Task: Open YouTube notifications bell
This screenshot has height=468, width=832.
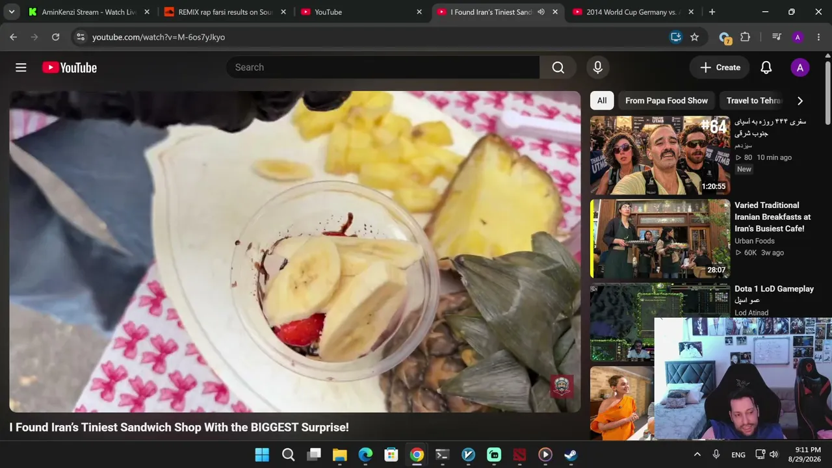Action: [x=766, y=68]
